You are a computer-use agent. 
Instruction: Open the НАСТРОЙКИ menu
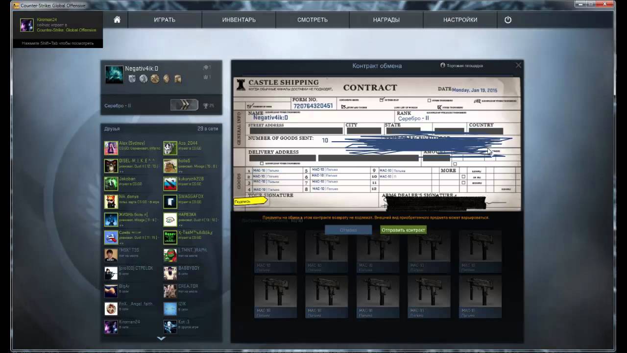click(460, 20)
